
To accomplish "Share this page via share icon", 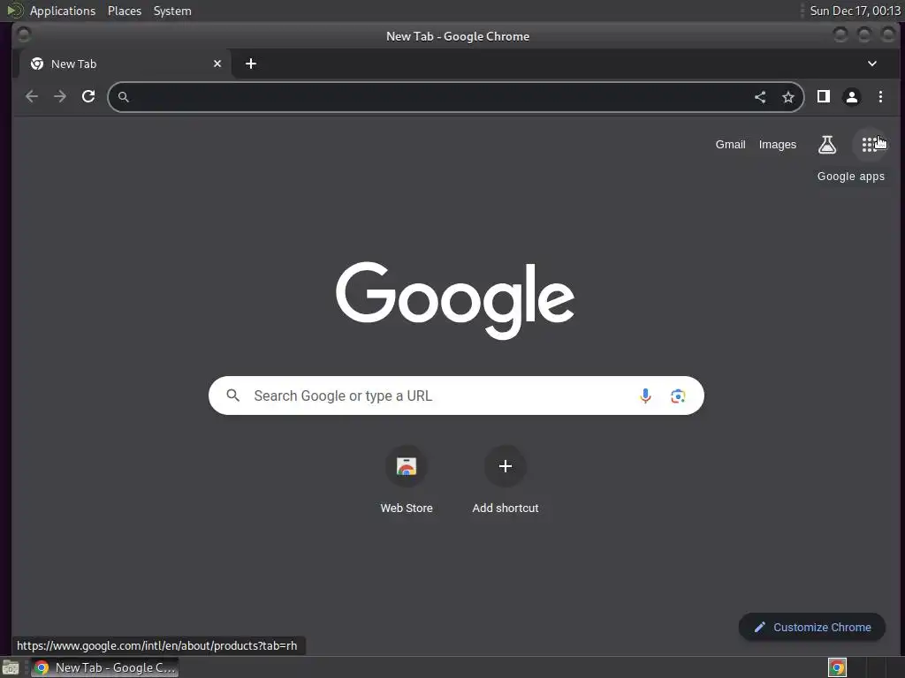I will click(760, 97).
